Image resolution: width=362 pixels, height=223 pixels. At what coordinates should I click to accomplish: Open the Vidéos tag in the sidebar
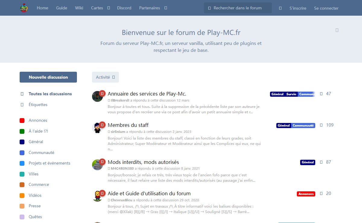tap(35, 195)
